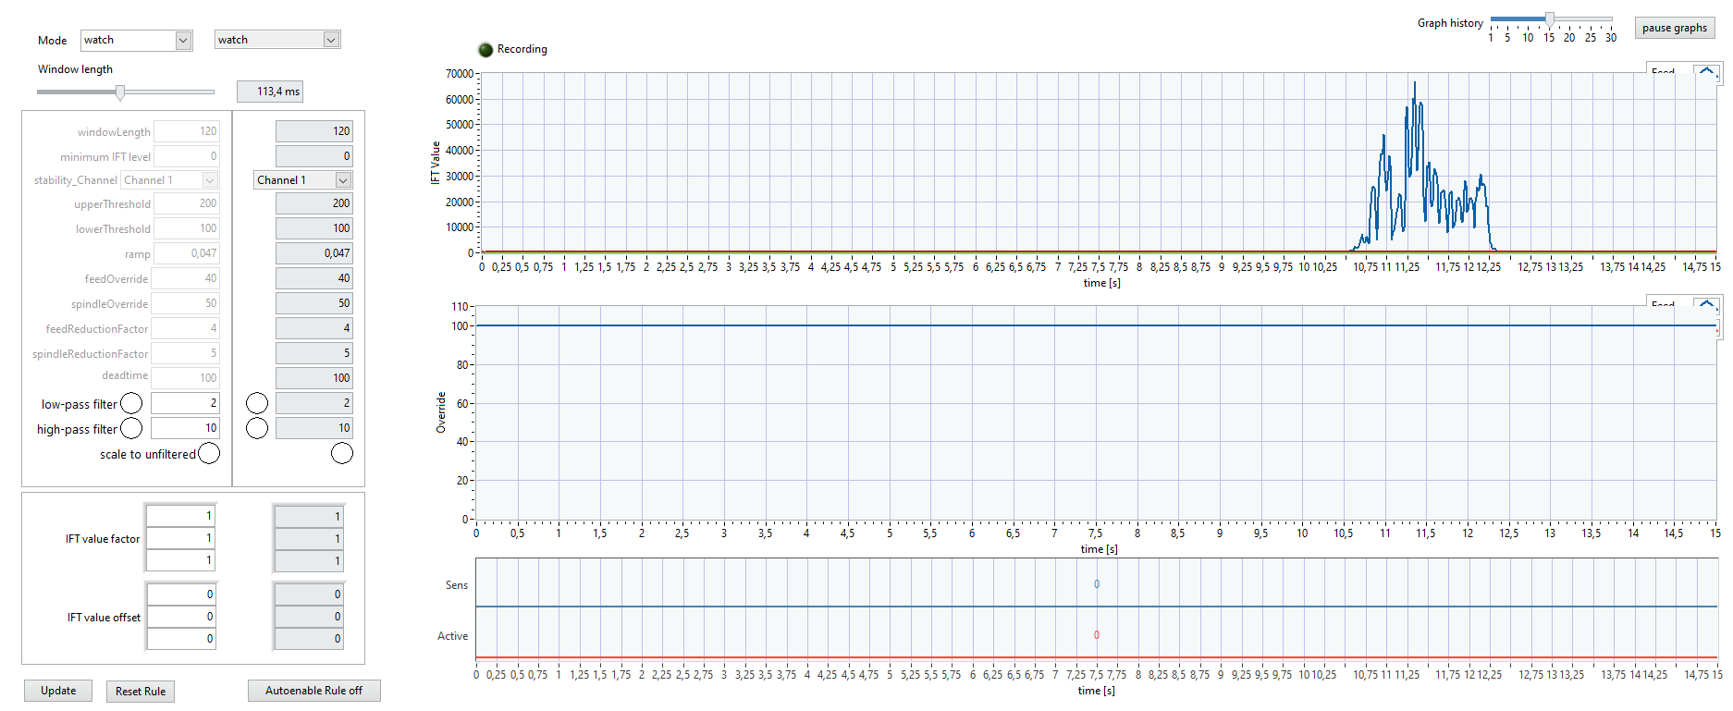Toggle the right-column round button before the 10 field
This screenshot has height=711, width=1733.
pos(257,428)
